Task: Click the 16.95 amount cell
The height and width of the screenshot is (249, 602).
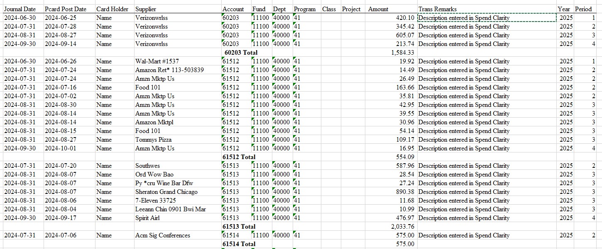Action: tap(392, 148)
